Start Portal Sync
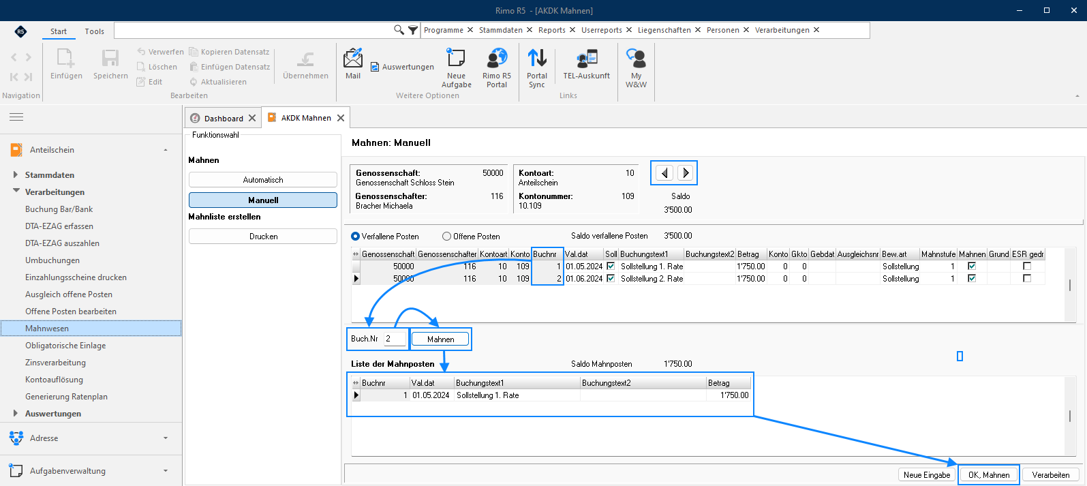This screenshot has height=486, width=1087. (537, 67)
